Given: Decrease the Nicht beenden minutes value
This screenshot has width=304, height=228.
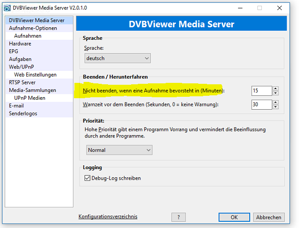Looking at the screenshot, I should 276,93.
